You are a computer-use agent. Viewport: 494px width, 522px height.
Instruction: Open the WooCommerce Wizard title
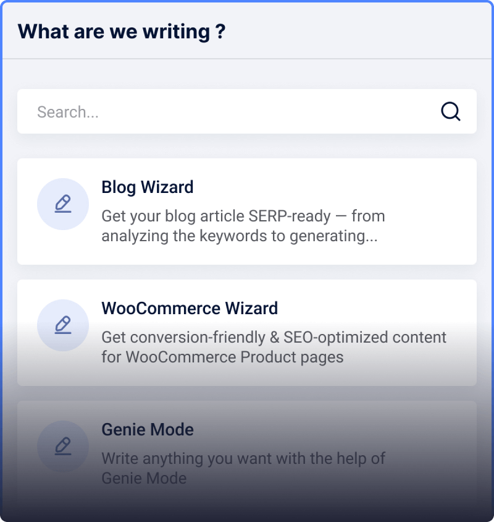(190, 308)
